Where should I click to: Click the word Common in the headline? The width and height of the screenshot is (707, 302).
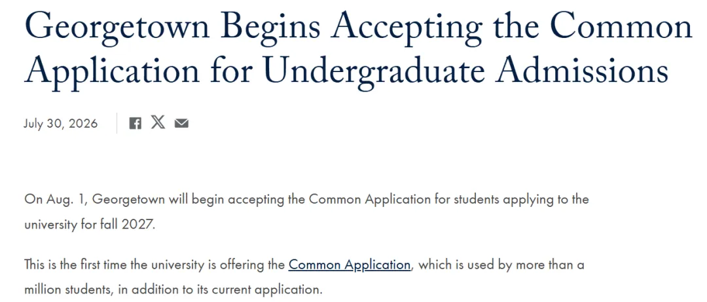point(621,26)
